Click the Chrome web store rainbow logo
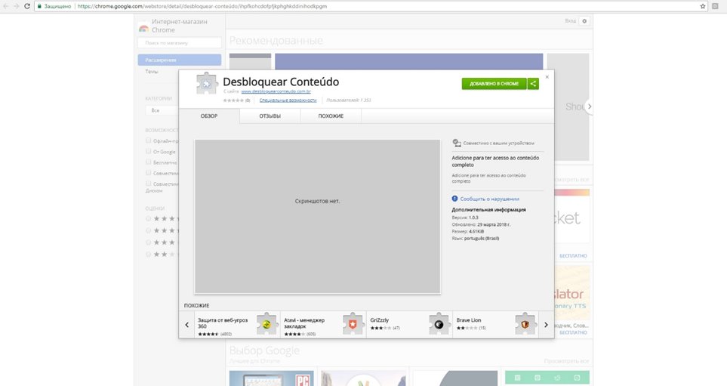 click(143, 28)
